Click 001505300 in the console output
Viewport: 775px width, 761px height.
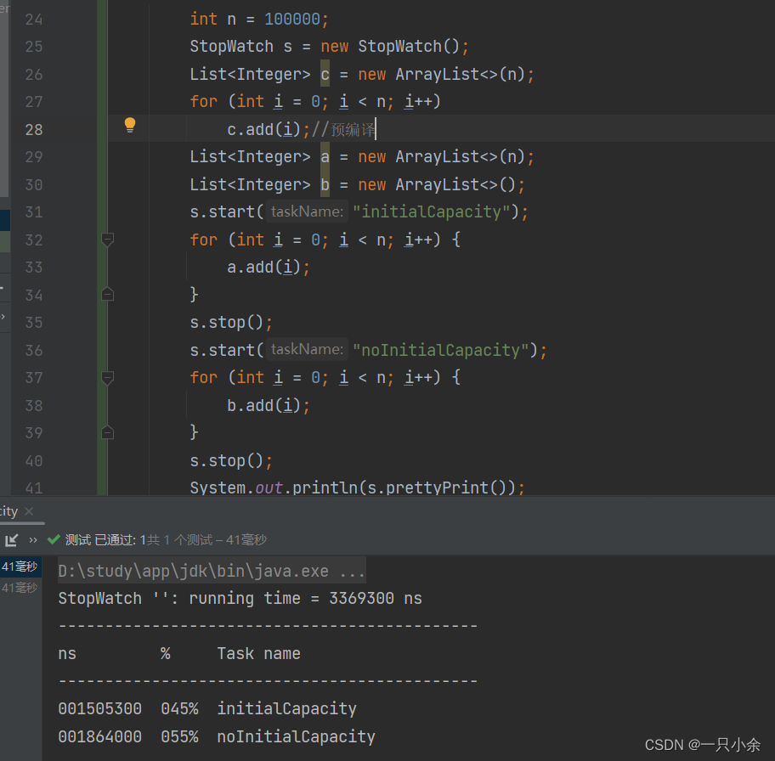click(99, 708)
